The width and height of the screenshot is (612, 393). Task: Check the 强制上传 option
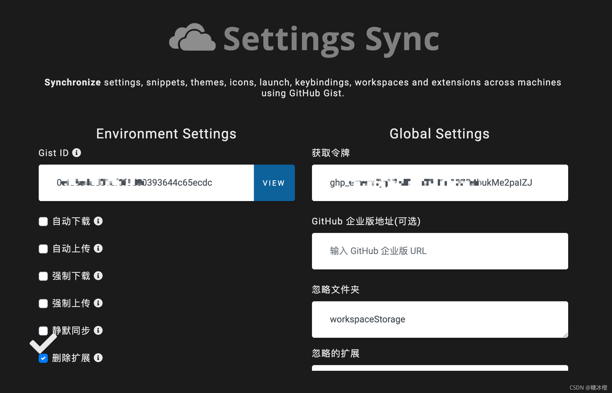tap(43, 304)
